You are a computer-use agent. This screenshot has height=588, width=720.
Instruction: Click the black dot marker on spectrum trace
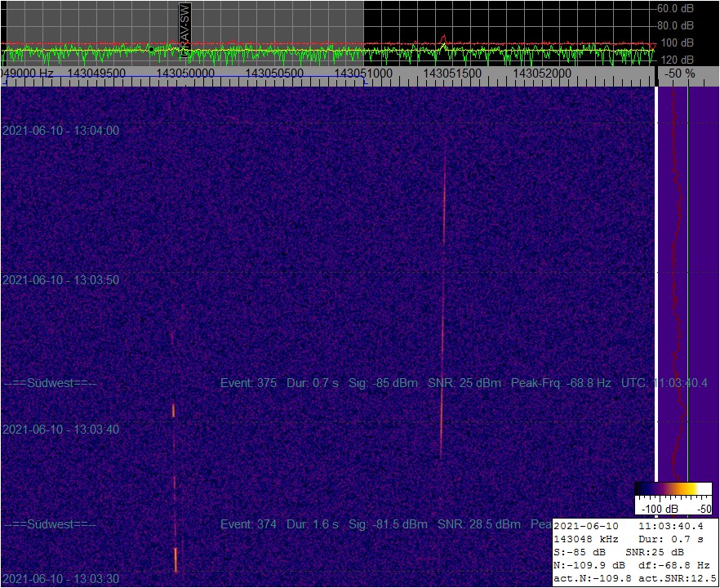tap(151, 49)
